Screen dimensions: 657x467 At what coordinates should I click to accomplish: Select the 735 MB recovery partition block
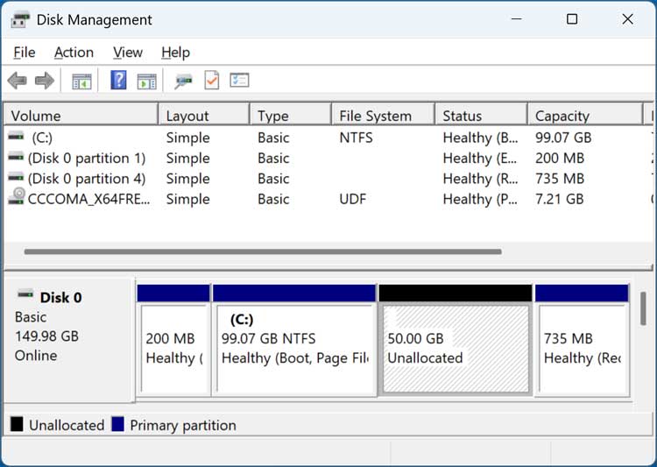pyautogui.click(x=582, y=340)
